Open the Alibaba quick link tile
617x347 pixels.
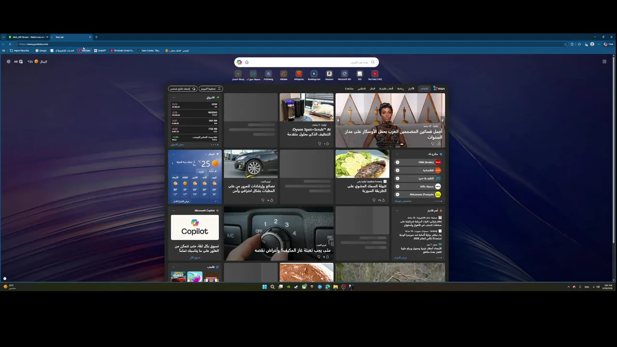click(x=283, y=75)
